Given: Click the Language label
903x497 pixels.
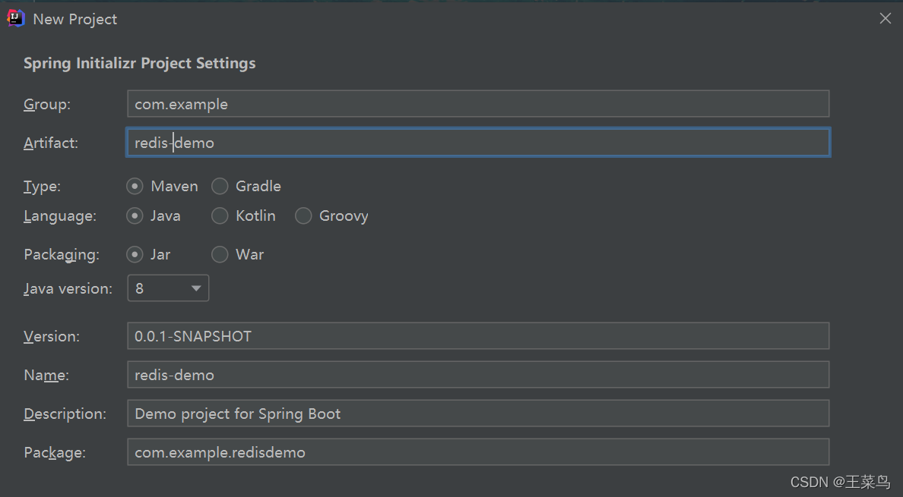Looking at the screenshot, I should (x=60, y=216).
